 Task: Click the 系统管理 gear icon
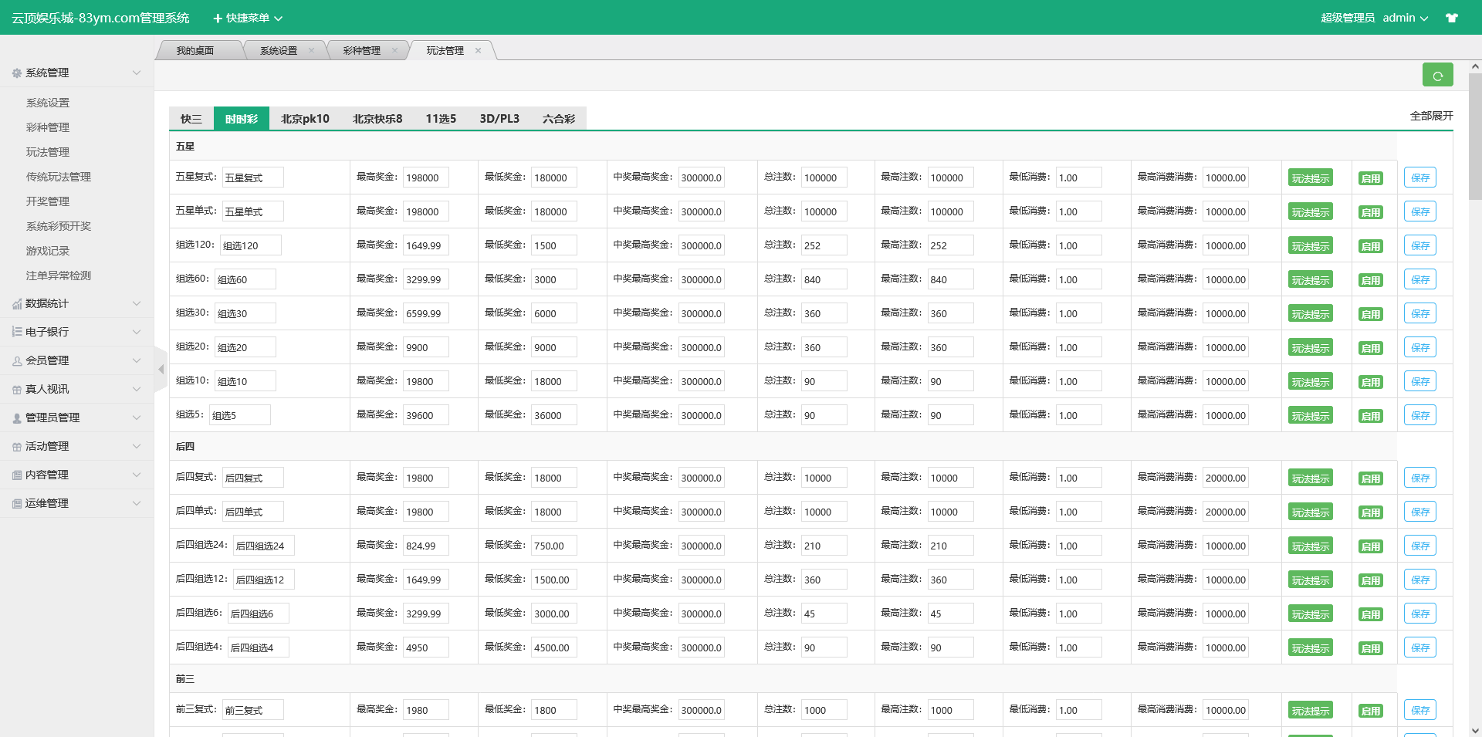[x=17, y=73]
